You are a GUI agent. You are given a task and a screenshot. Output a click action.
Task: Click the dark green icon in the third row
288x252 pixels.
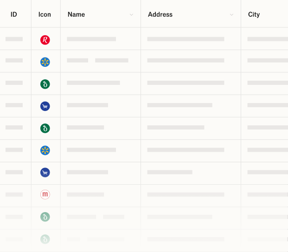click(x=45, y=84)
